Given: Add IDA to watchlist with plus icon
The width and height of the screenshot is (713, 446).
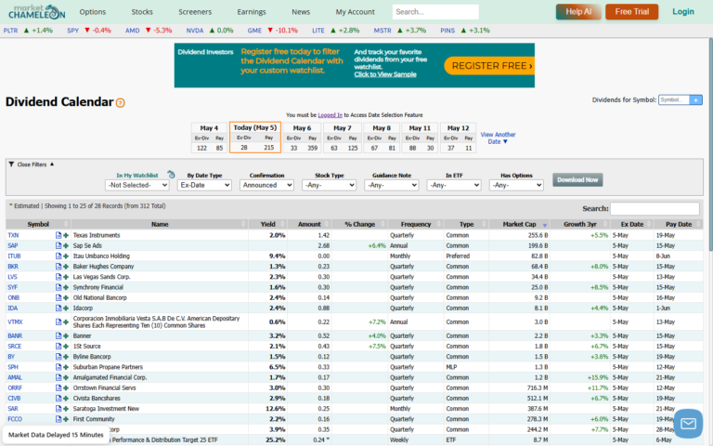Looking at the screenshot, I should coord(66,308).
